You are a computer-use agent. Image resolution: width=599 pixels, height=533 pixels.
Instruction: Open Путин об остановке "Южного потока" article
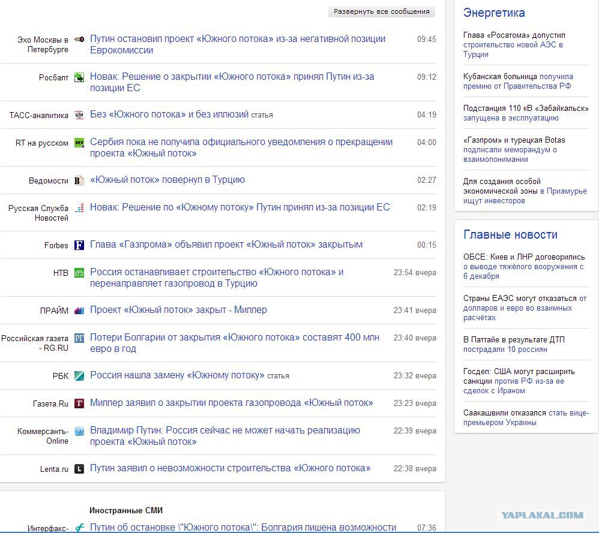(x=243, y=527)
